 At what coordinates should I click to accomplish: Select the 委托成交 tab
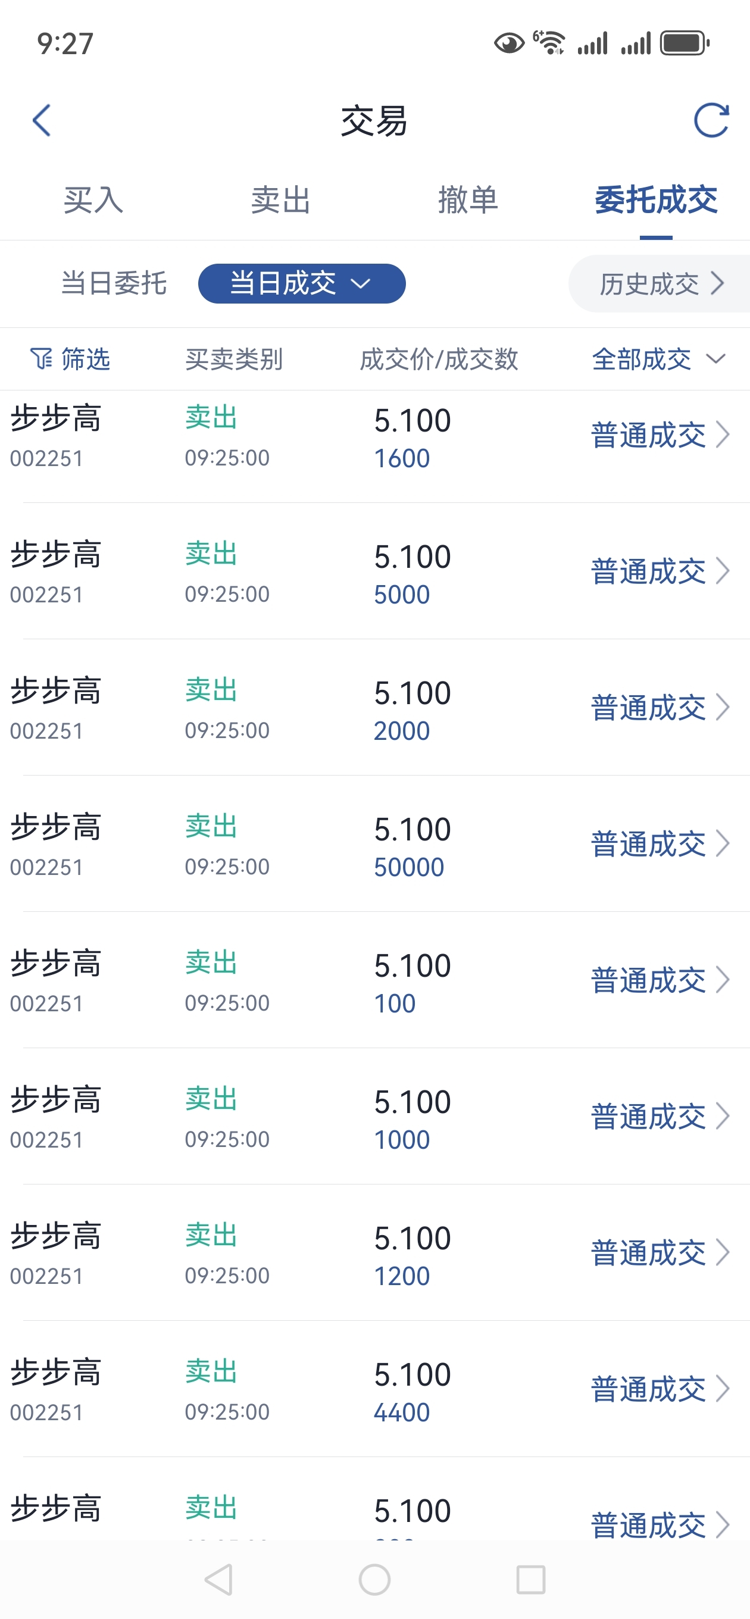[x=656, y=201]
